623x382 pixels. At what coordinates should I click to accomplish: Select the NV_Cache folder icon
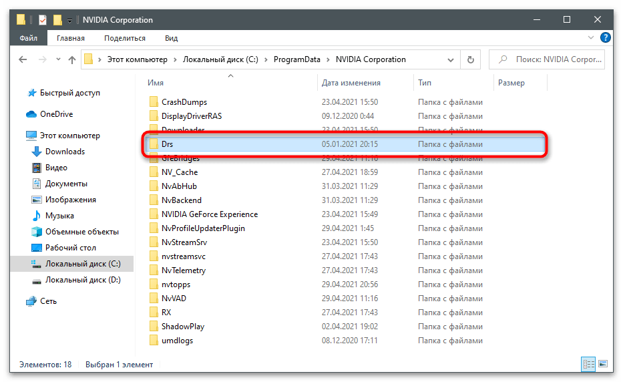pos(154,172)
